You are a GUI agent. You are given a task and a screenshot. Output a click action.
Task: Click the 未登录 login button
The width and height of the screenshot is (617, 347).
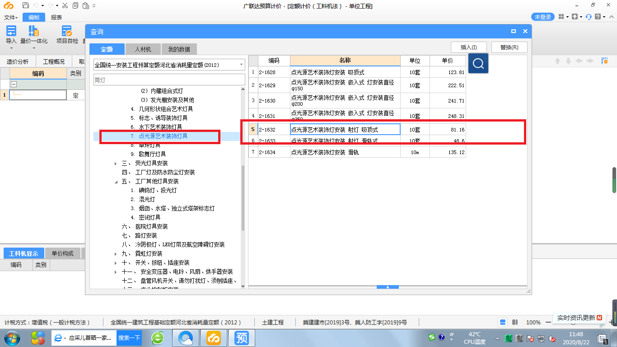click(543, 17)
